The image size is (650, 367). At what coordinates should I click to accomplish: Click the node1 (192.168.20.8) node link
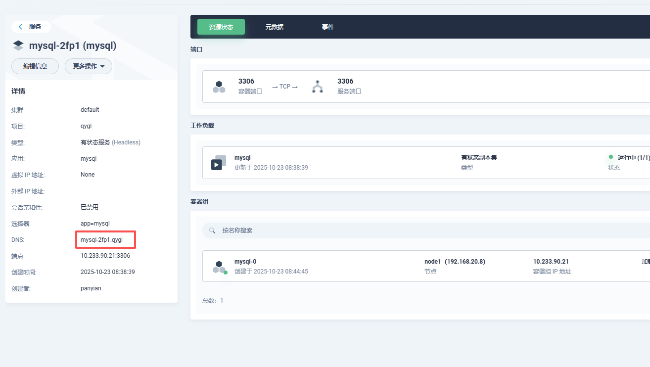(455, 262)
